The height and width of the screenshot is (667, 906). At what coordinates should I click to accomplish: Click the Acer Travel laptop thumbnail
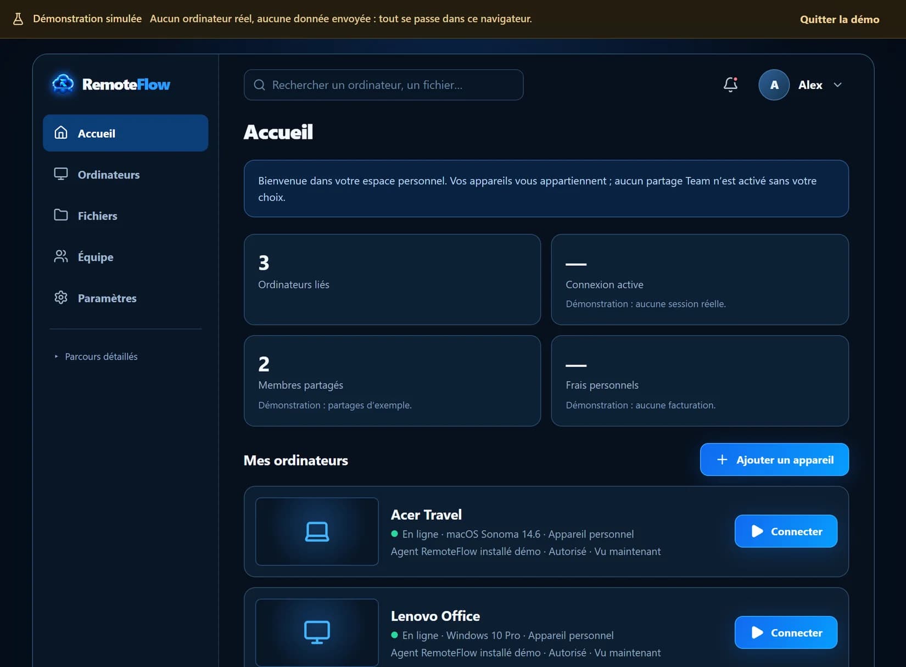(x=317, y=531)
